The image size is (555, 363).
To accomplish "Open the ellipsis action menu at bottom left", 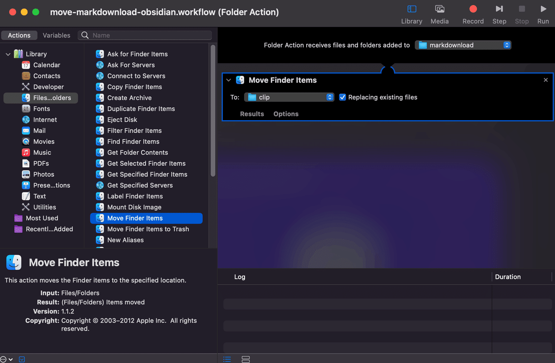I will tap(6, 359).
